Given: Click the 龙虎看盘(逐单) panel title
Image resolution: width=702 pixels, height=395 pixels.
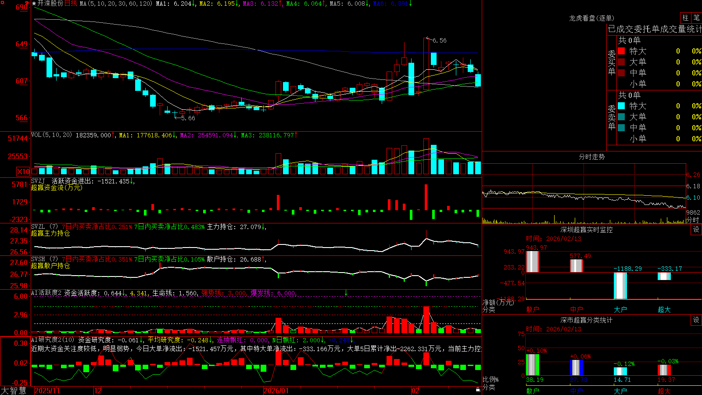Looking at the screenshot, I should pos(591,18).
